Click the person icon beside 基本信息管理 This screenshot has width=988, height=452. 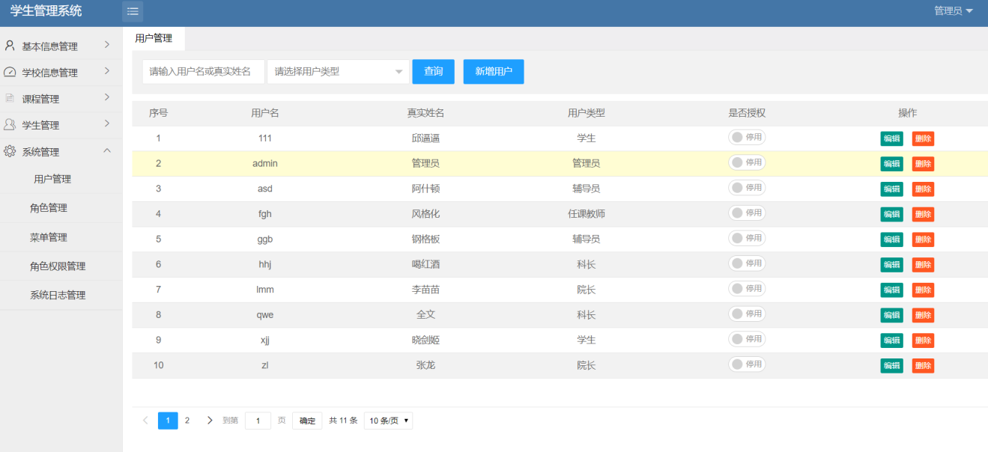pyautogui.click(x=10, y=46)
